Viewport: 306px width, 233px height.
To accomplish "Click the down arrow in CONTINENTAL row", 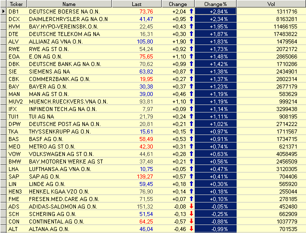I will 191,221.
